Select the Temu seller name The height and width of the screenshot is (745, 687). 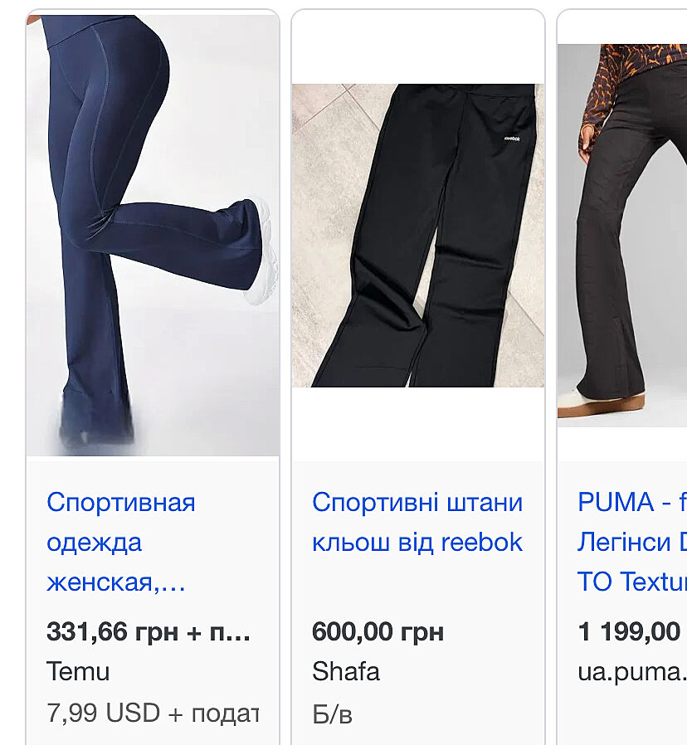(x=78, y=671)
